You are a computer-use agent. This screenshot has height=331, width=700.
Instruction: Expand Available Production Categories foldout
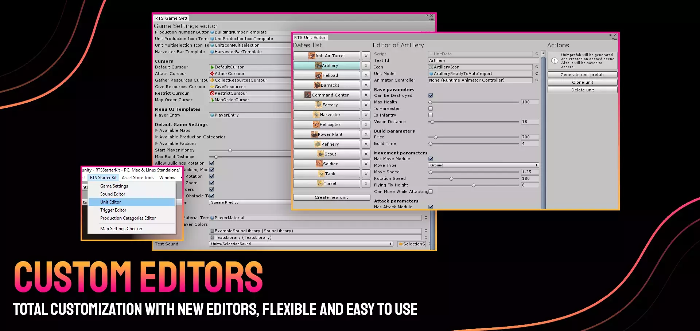(157, 137)
